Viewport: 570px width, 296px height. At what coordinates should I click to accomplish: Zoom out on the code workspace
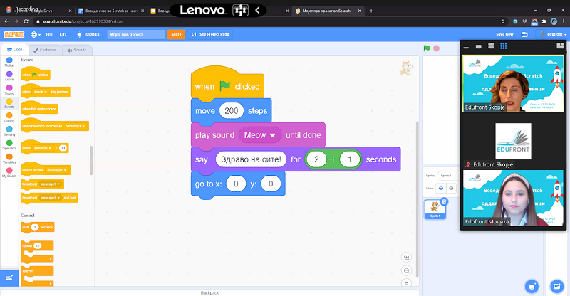click(407, 271)
